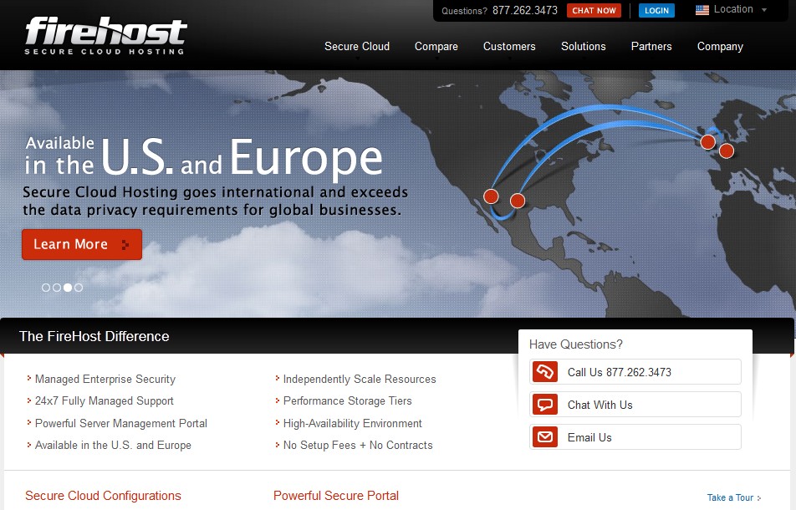The height and width of the screenshot is (510, 796).
Task: Select the first slideshow dot
Action: [x=46, y=288]
